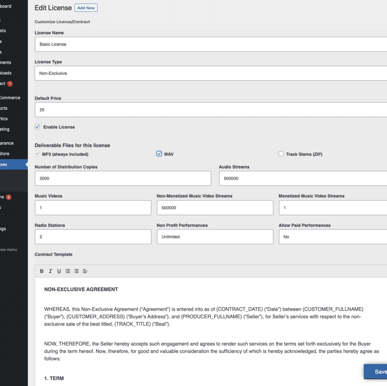Toggle the WAV deliverable checkbox
Viewport: 387px width, 386px height.
(x=159, y=153)
